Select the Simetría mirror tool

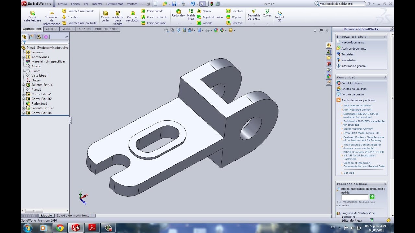[234, 23]
